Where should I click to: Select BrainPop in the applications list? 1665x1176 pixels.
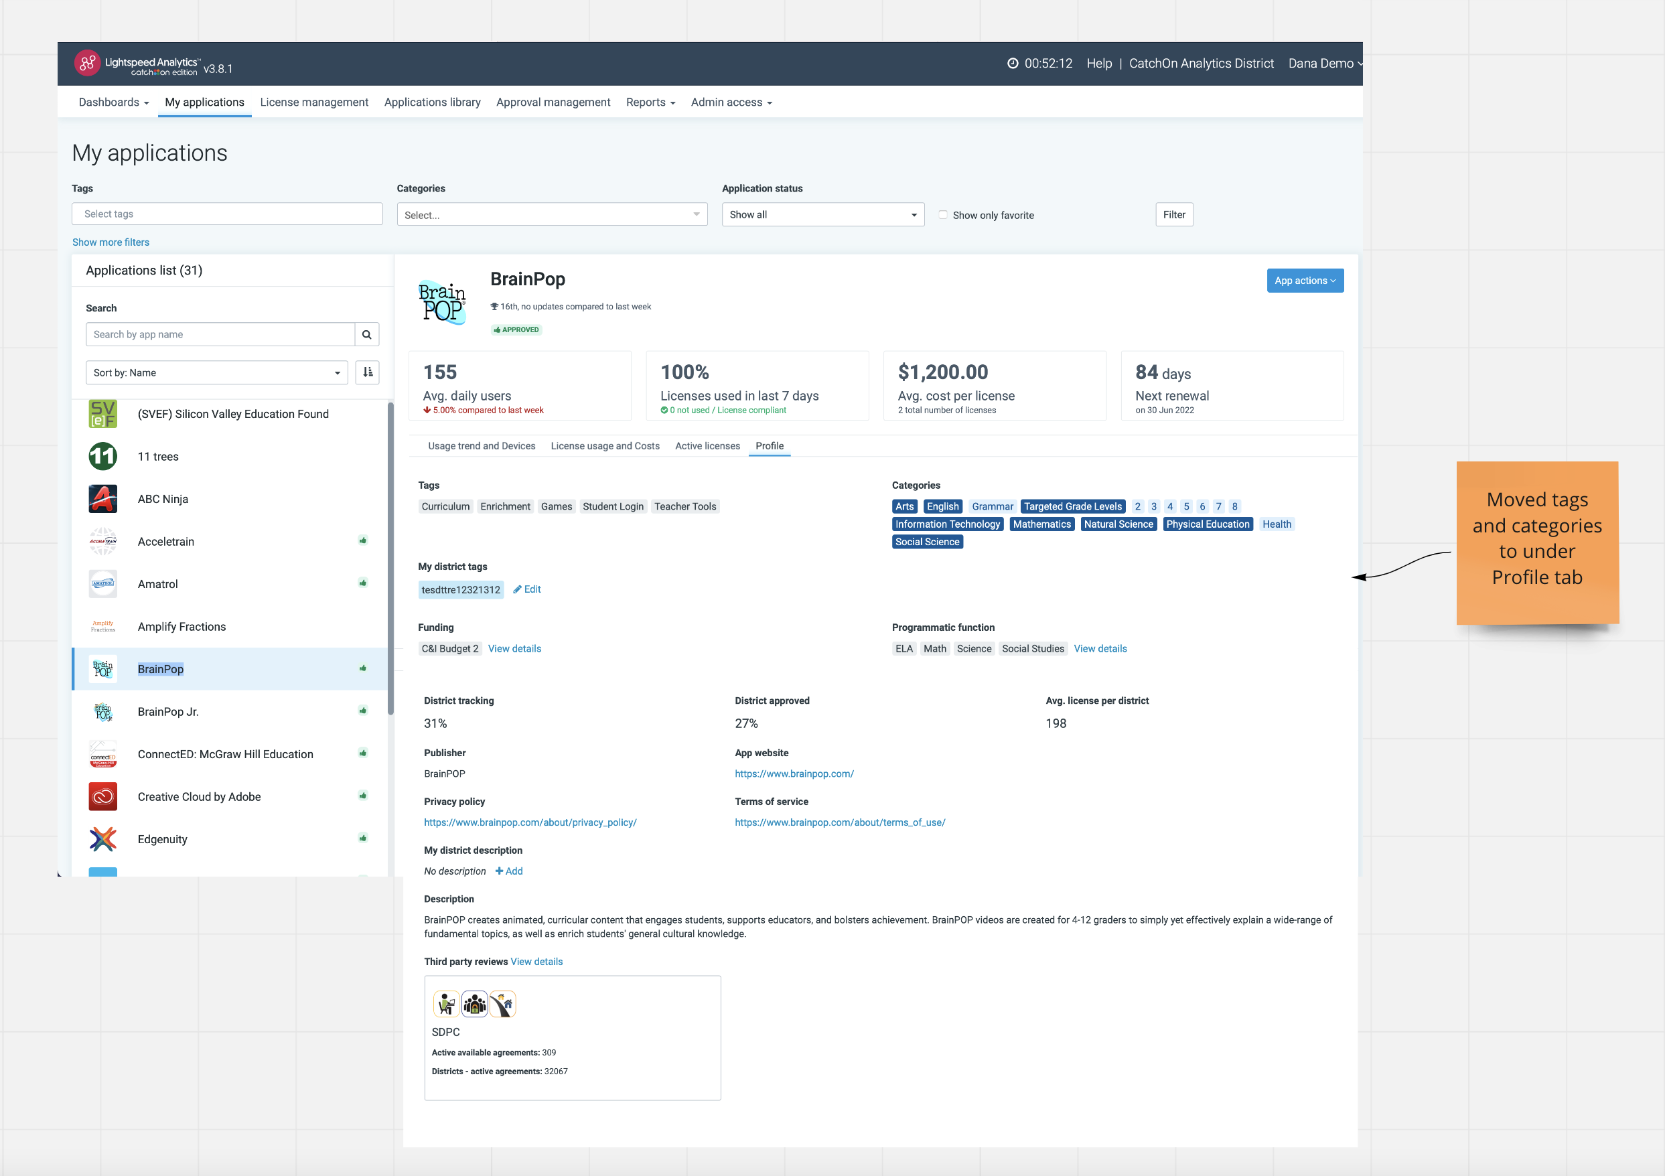pyautogui.click(x=230, y=668)
